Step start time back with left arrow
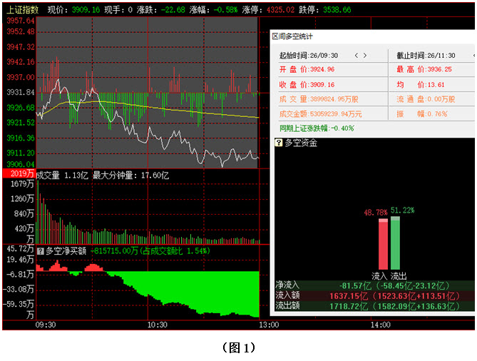Screen dimensions: 477x361 tap(355, 56)
